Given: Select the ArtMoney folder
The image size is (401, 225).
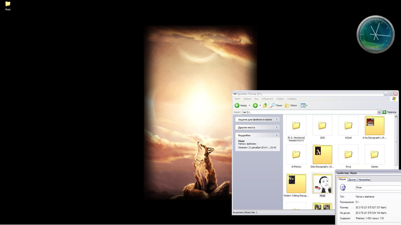Looking at the screenshot, I should [x=296, y=154].
